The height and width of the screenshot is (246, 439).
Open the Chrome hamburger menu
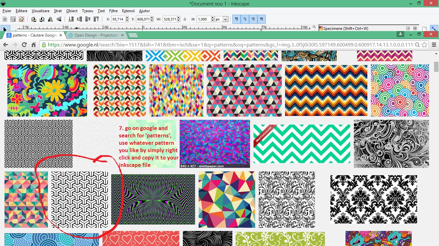click(x=434, y=45)
